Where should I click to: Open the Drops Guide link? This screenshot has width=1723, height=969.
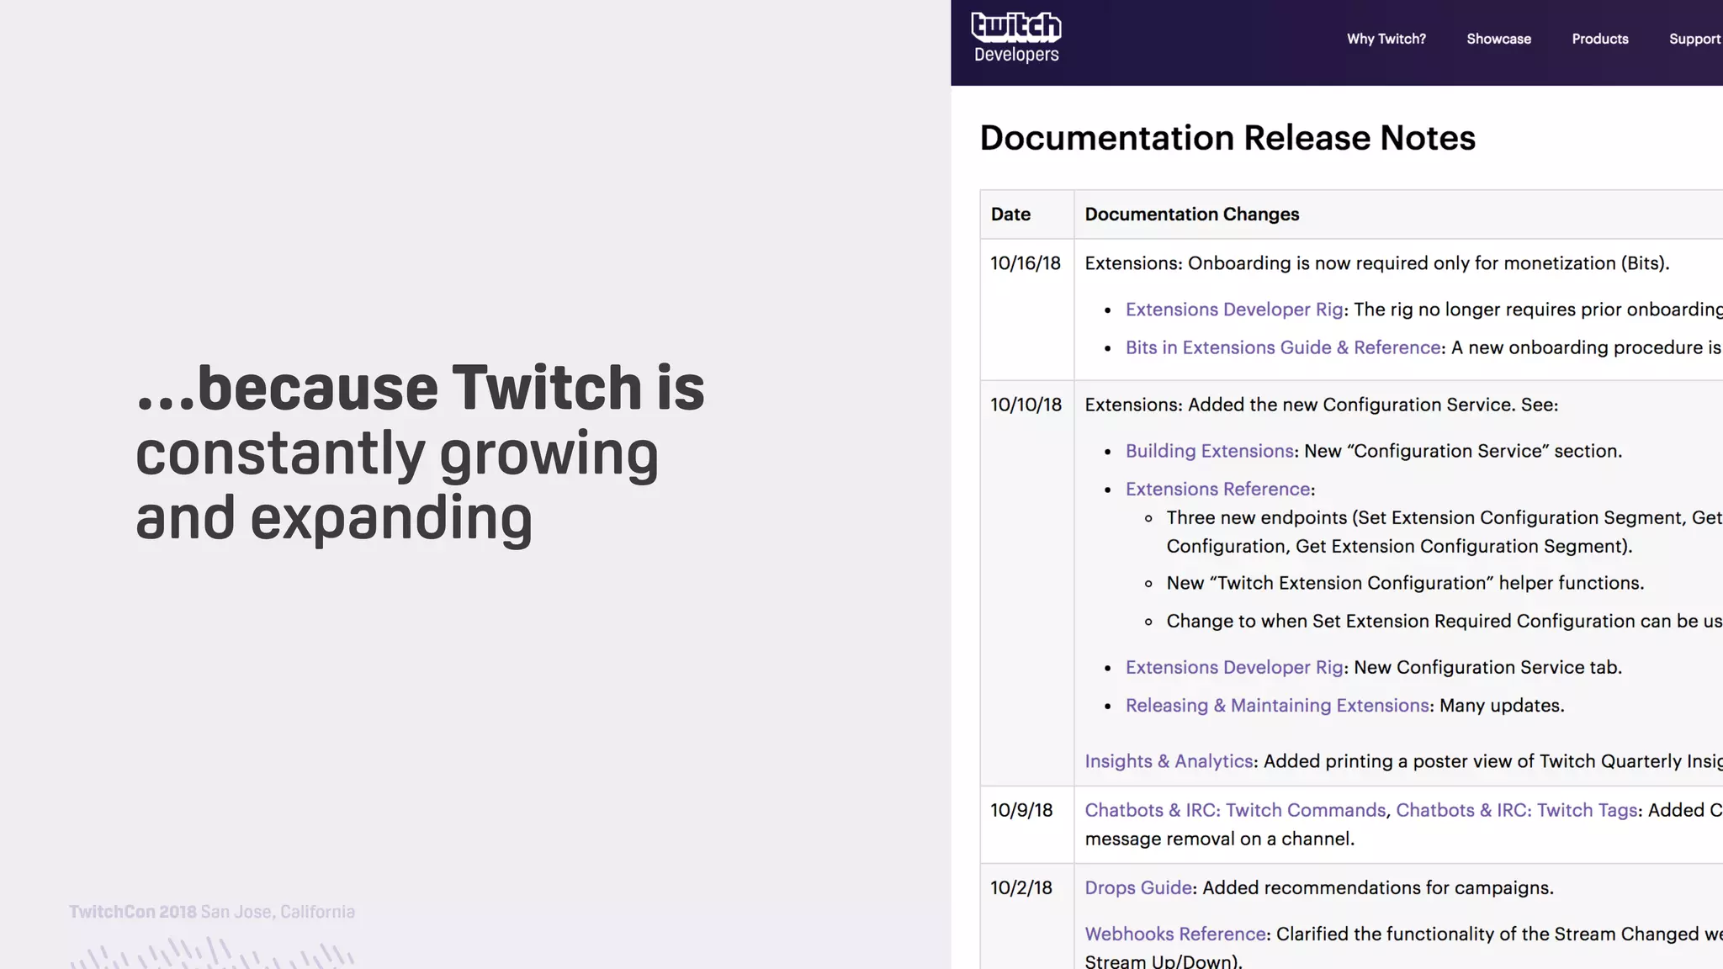tap(1138, 887)
